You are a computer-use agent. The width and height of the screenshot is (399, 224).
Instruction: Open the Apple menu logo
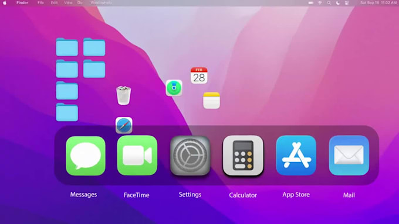pos(5,3)
